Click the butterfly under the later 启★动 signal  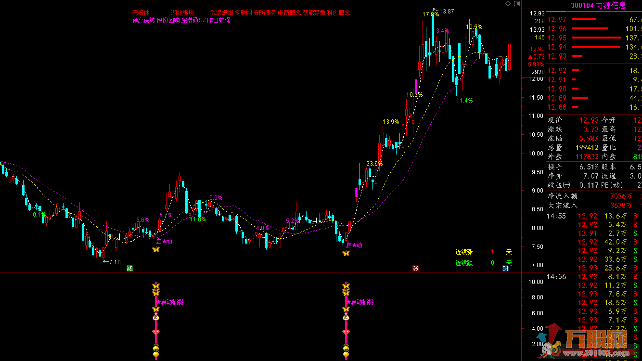click(346, 253)
